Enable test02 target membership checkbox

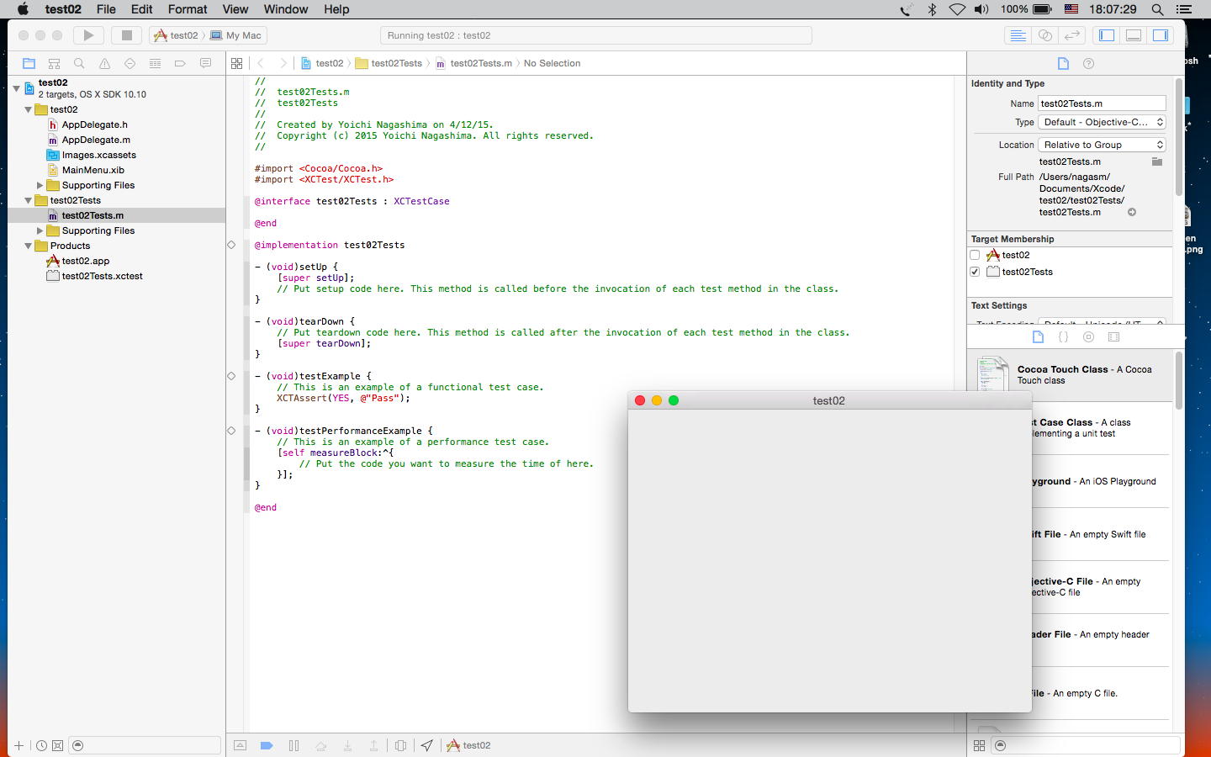coord(975,255)
